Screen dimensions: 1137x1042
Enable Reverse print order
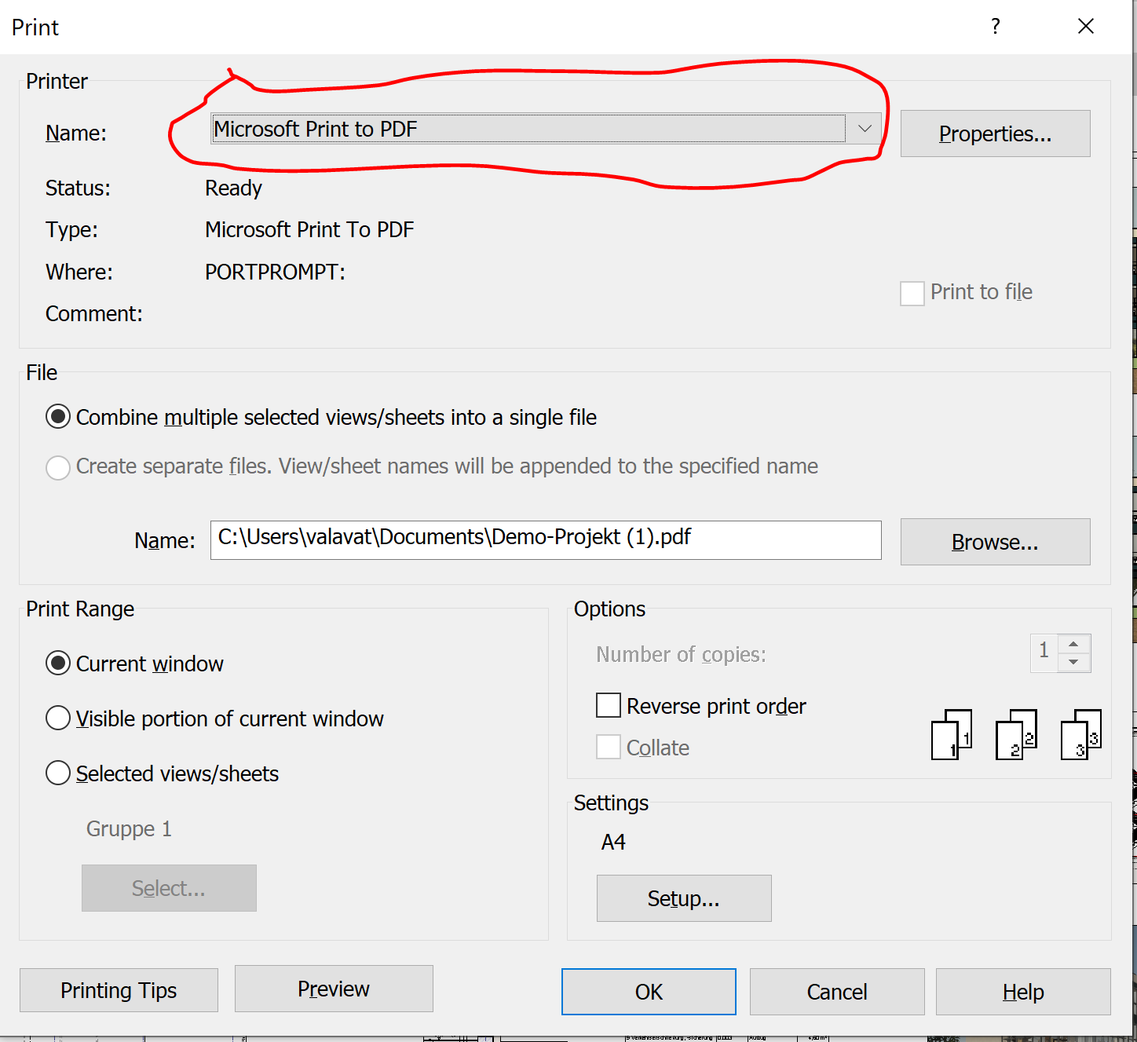tap(609, 705)
